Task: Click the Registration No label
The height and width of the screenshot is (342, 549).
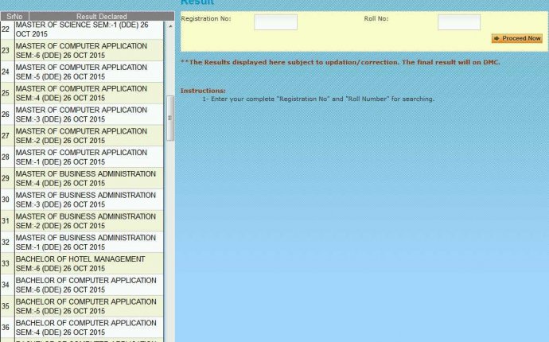Action: click(x=206, y=19)
